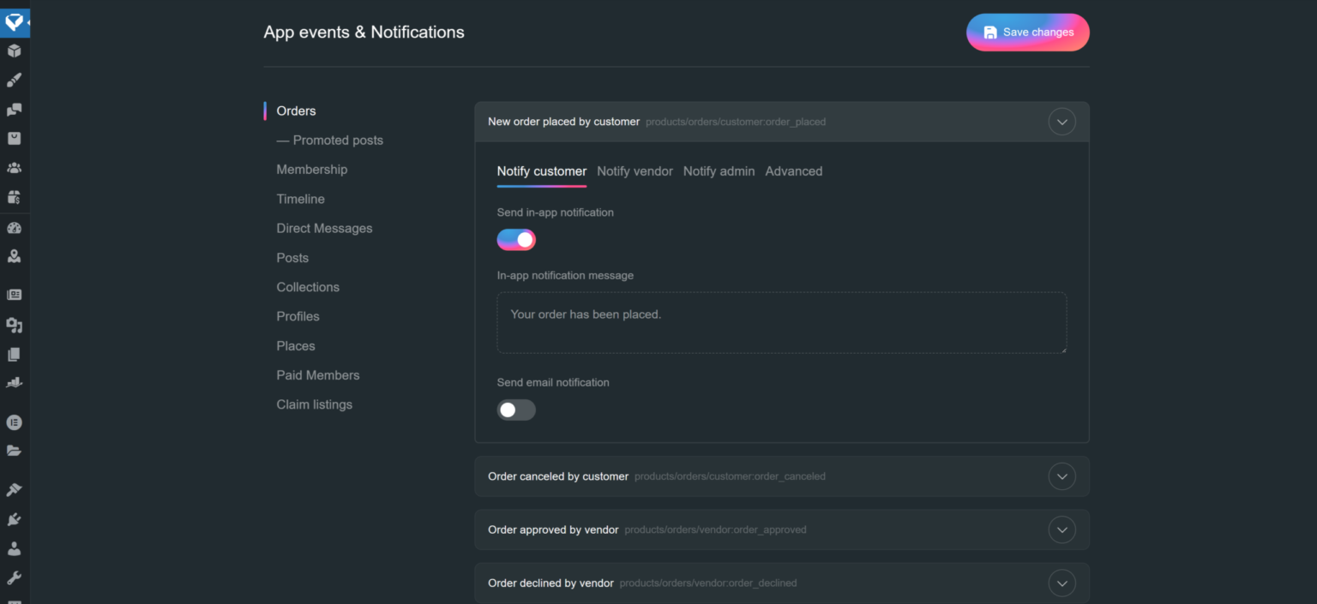Open the chat bubbles sidebar icon
Viewport: 1317px width, 604px height.
(x=14, y=110)
